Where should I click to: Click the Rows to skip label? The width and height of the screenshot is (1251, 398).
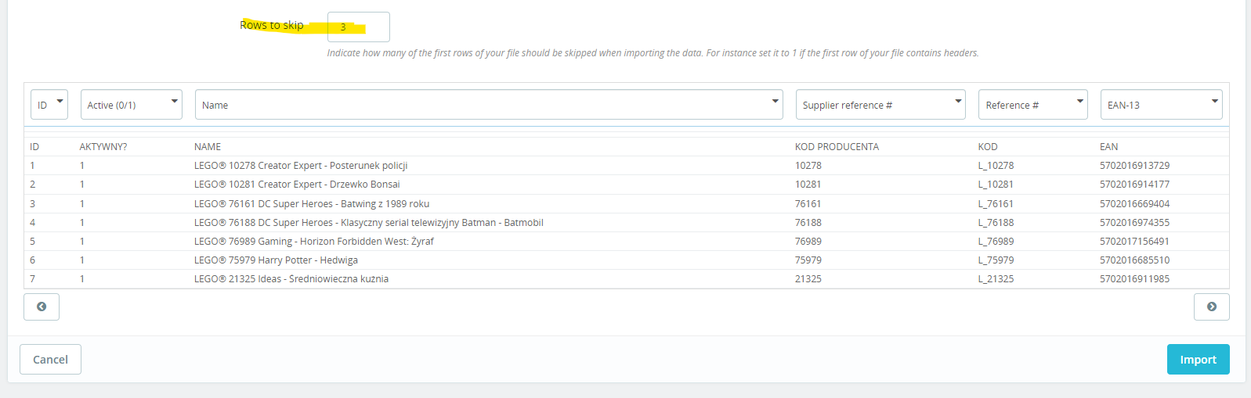pos(272,25)
